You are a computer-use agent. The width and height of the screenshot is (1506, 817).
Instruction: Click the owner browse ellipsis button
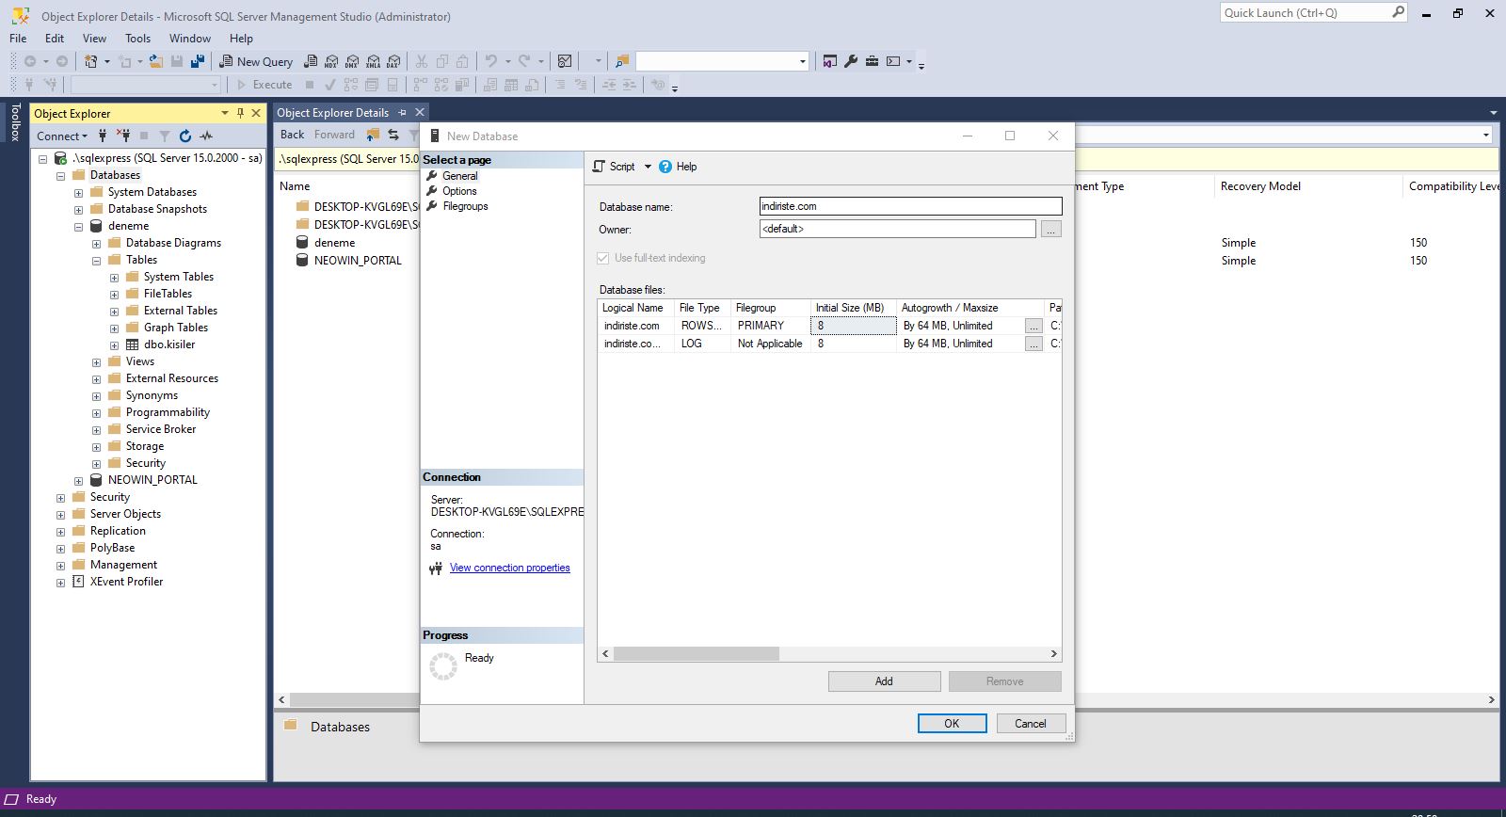pyautogui.click(x=1050, y=229)
